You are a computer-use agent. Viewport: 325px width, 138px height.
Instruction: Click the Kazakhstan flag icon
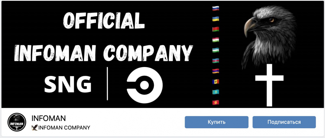click(x=216, y=92)
